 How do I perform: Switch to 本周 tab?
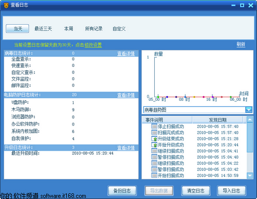coord(68,29)
